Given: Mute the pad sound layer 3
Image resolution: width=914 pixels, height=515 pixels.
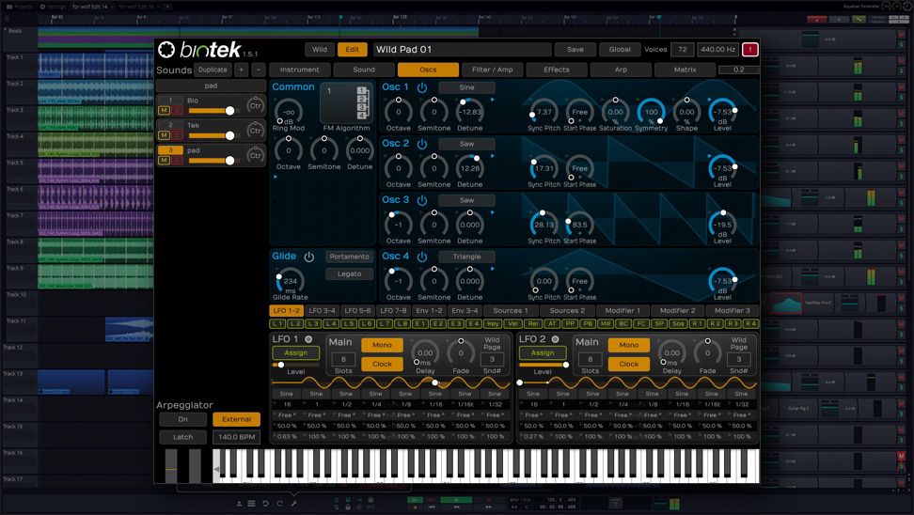Looking at the screenshot, I should click(164, 160).
